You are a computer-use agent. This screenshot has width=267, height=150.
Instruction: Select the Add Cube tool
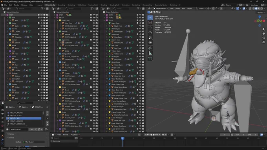coord(150,59)
